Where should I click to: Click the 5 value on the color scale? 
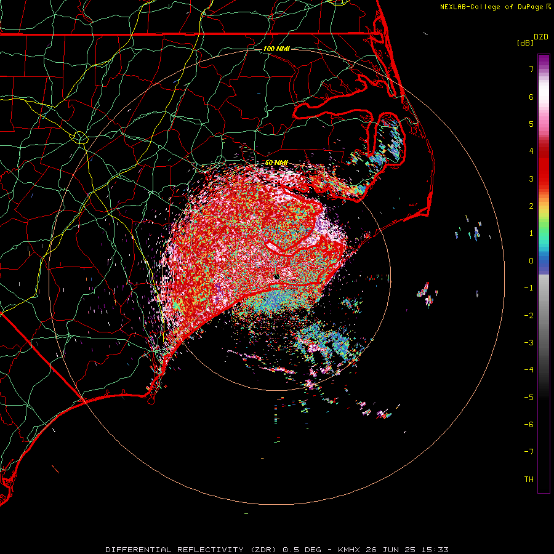(x=531, y=124)
